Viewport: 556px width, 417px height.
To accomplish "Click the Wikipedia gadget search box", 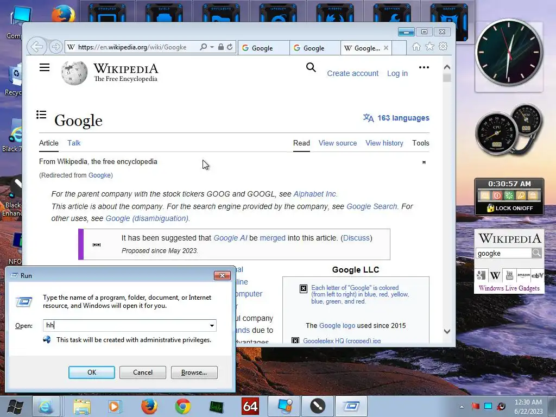I will click(x=503, y=253).
